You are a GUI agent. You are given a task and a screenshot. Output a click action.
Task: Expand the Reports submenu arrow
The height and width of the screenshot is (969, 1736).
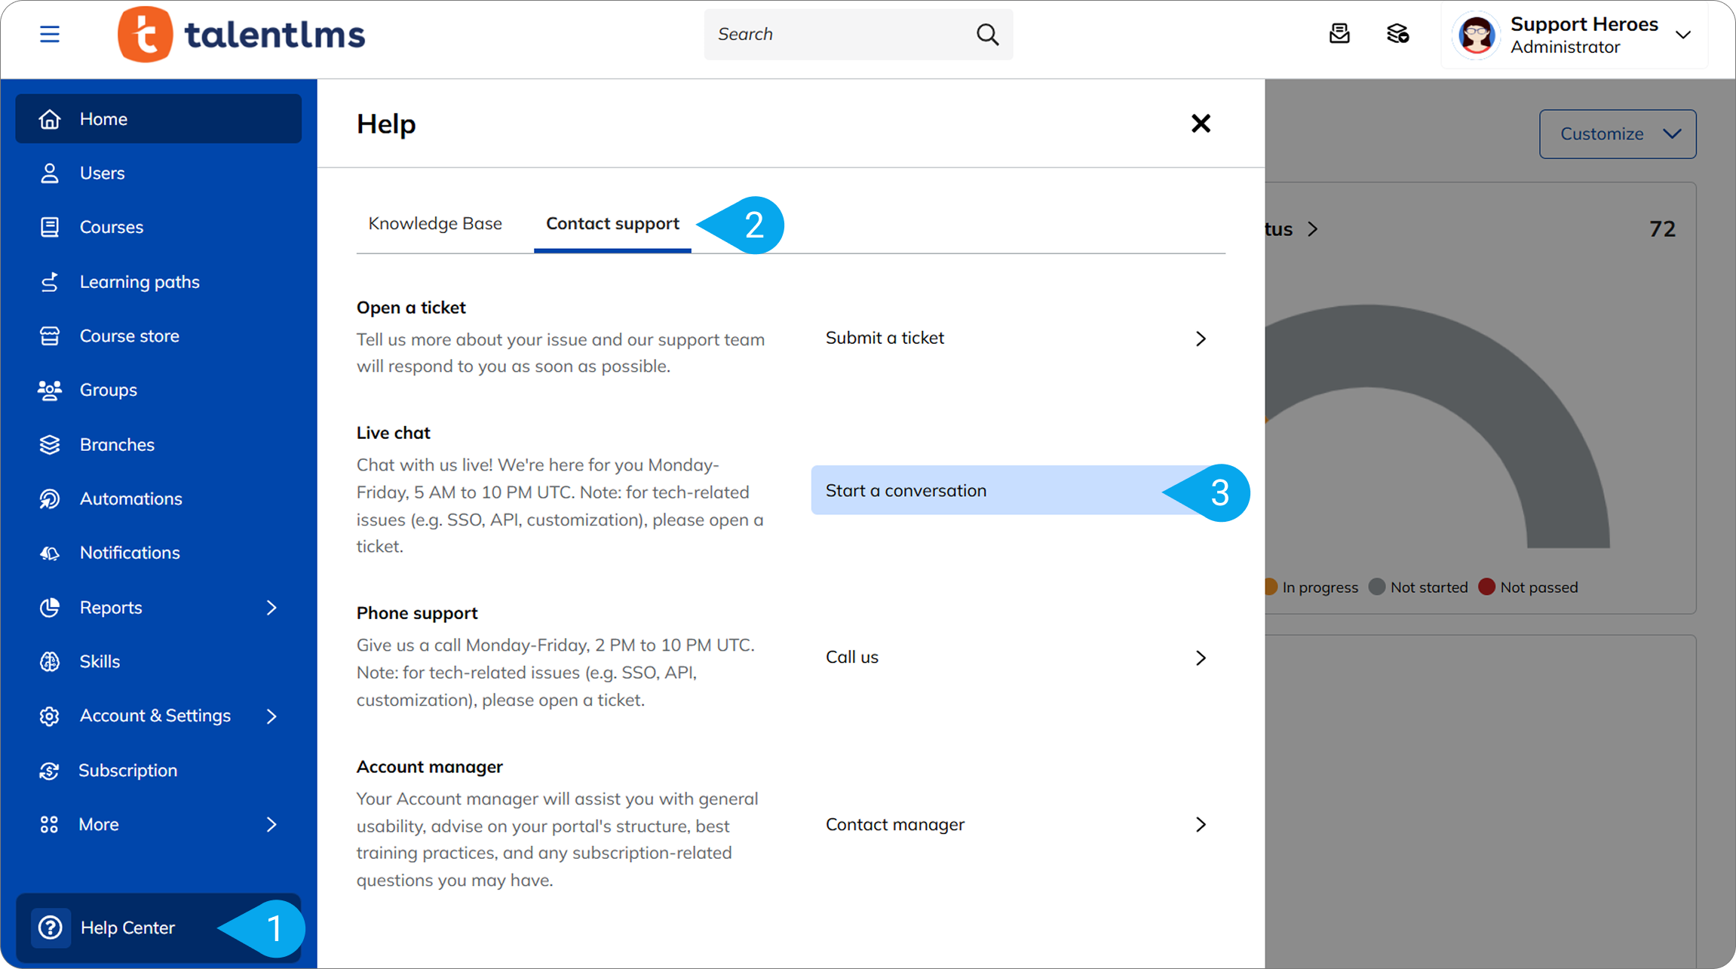pos(271,608)
